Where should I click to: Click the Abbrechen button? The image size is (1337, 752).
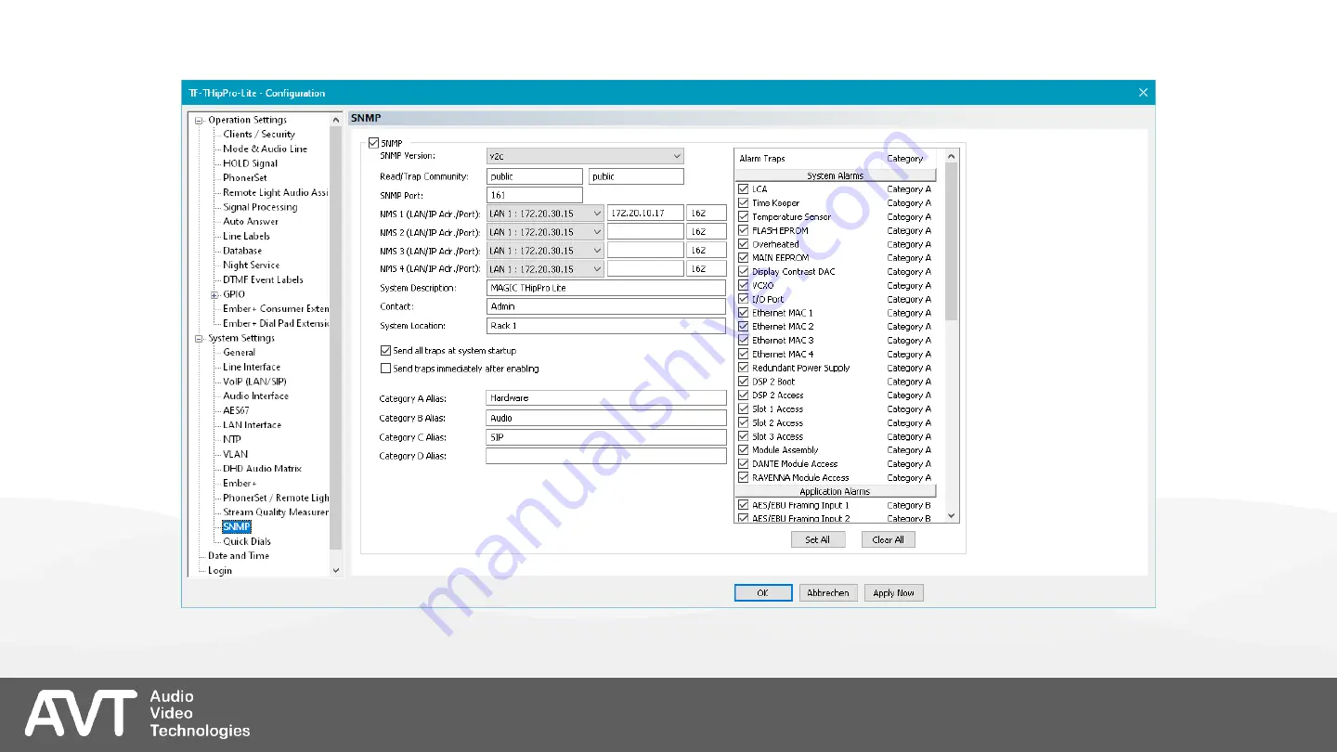(828, 593)
